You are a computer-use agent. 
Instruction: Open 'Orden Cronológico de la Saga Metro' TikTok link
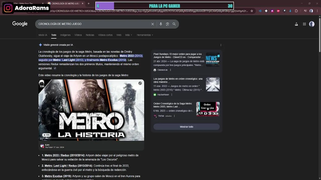click(173, 105)
